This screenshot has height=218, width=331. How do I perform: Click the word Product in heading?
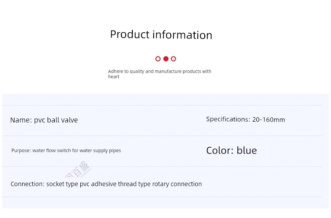[x=130, y=34]
